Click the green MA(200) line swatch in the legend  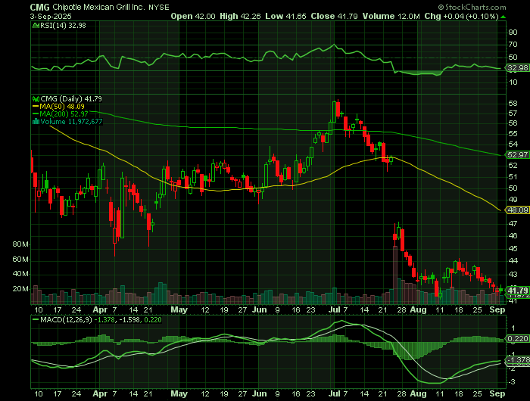[36, 113]
